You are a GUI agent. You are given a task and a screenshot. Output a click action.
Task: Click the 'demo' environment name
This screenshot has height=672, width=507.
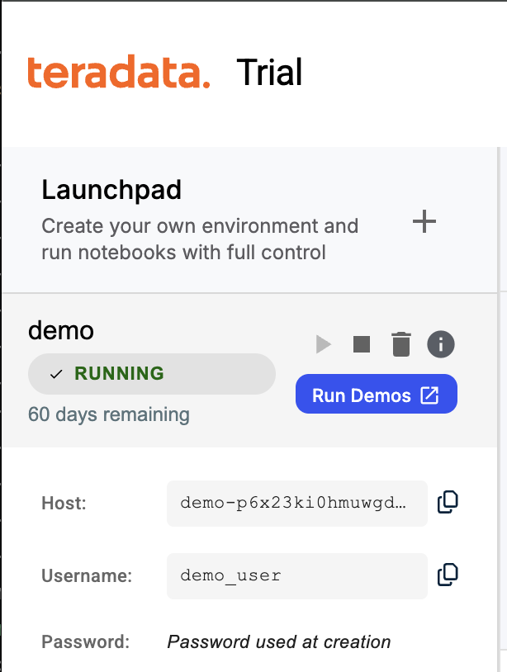(x=61, y=330)
